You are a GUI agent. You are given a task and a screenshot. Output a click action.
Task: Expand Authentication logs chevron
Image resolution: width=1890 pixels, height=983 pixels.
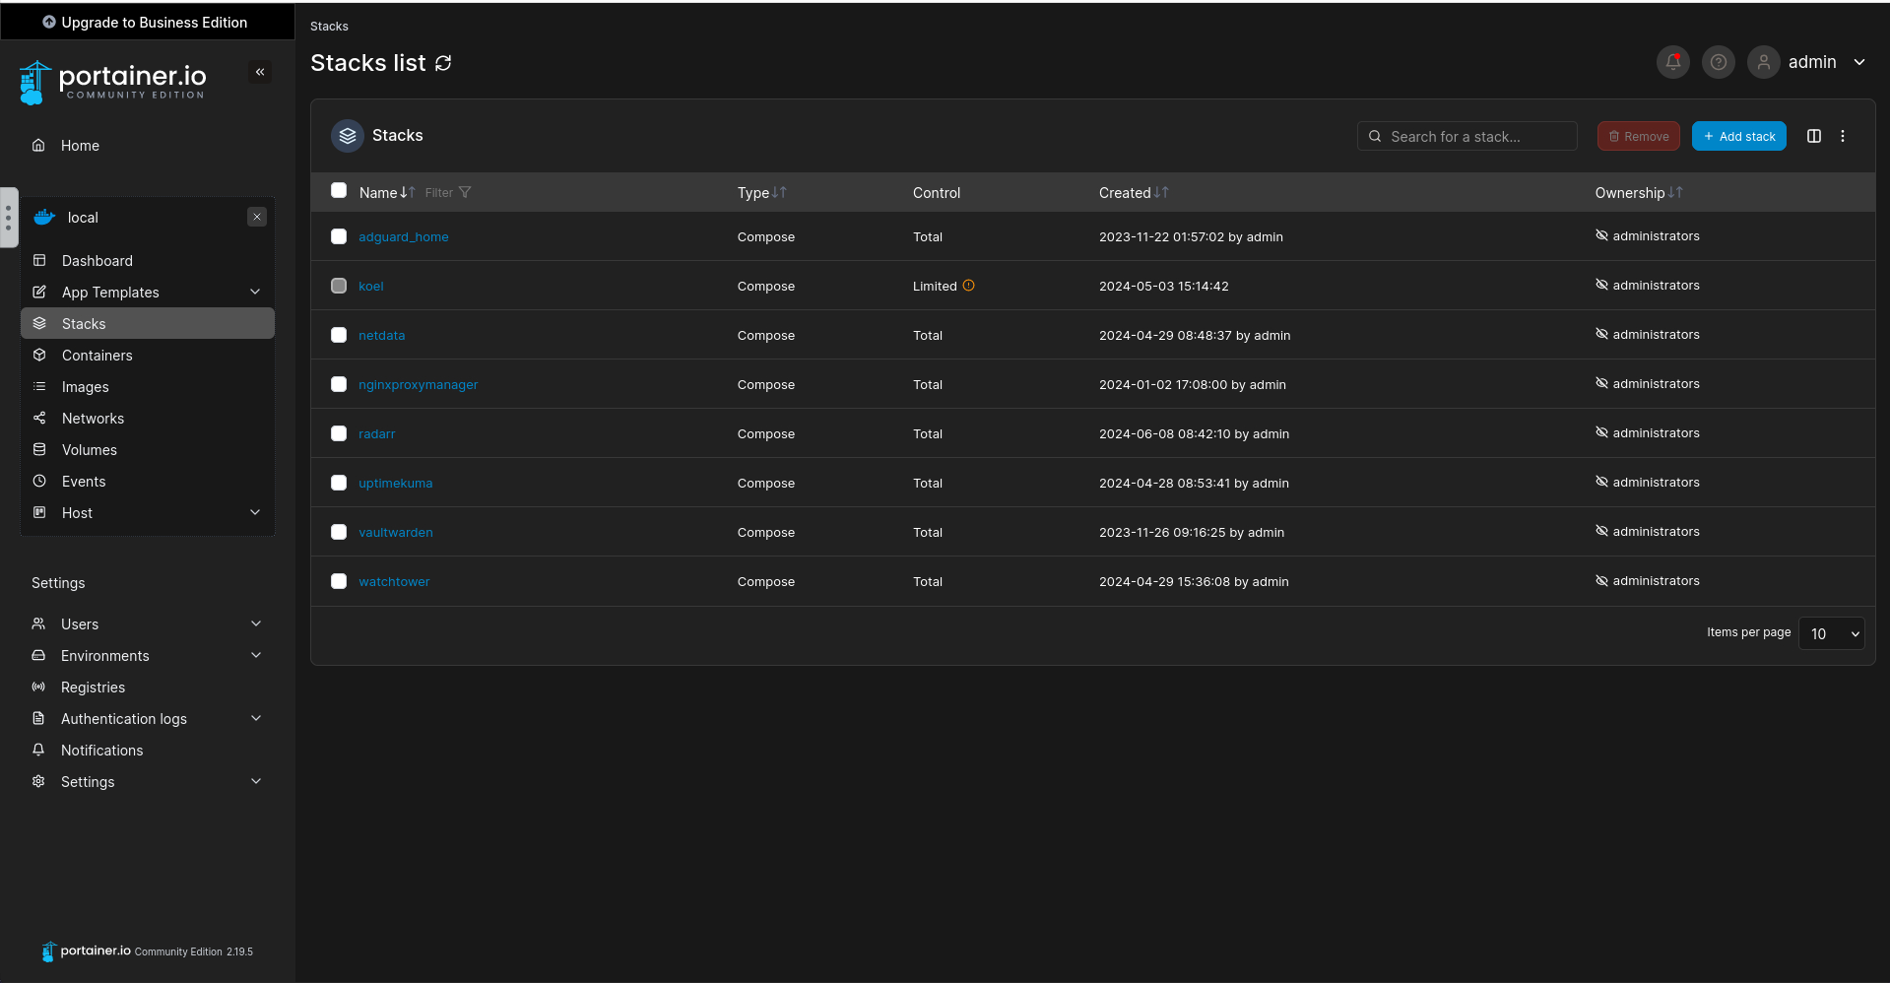(x=256, y=718)
